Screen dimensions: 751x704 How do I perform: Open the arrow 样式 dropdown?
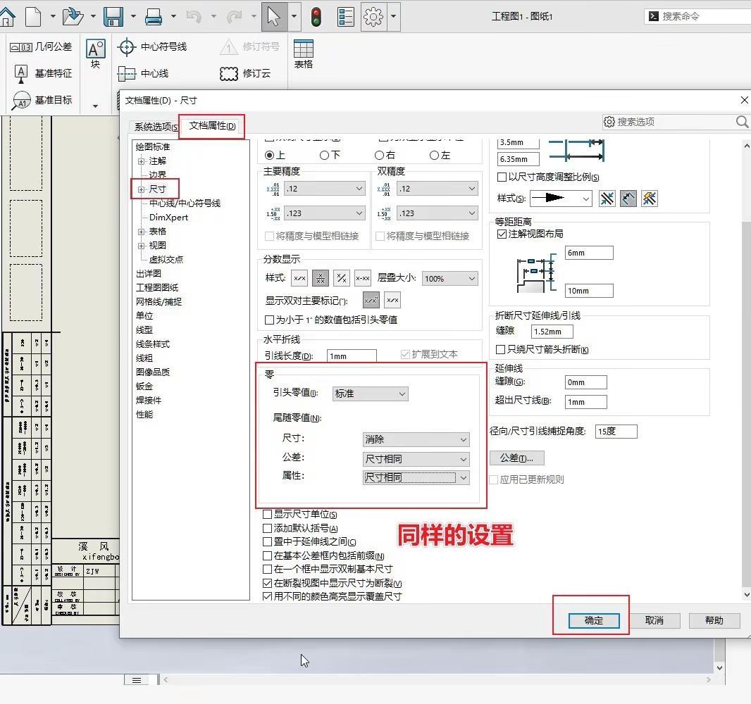(561, 198)
